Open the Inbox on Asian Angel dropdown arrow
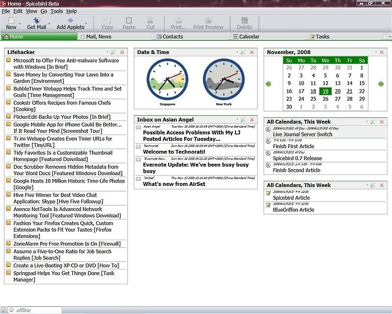Viewport: 392px width, 314px height. [238, 120]
